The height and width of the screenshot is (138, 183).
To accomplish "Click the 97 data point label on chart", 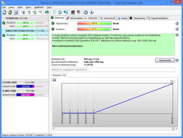I will click(172, 82).
